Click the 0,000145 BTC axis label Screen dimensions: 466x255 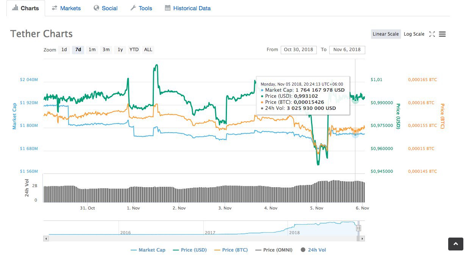pos(422,172)
